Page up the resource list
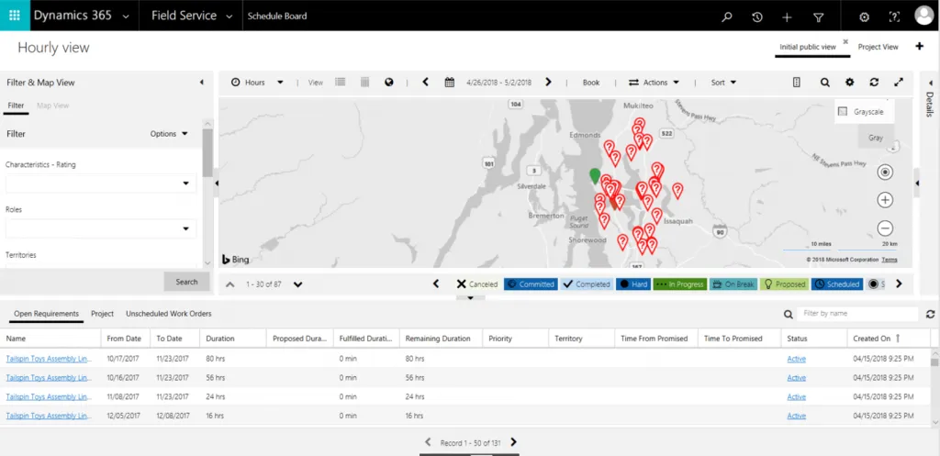 (230, 284)
